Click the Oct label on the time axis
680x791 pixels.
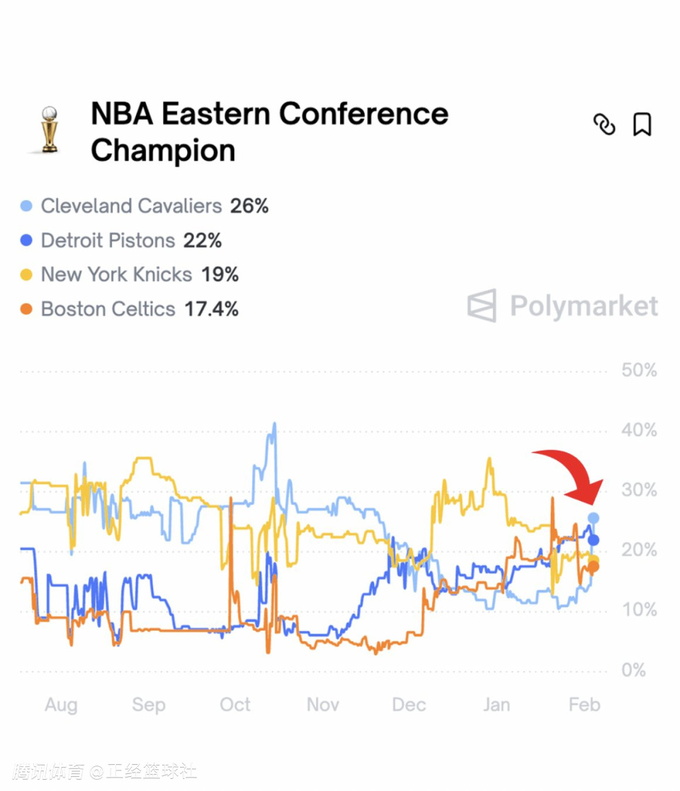click(235, 705)
